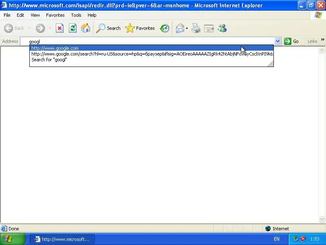Viewport: 326px width, 245px height.
Task: Print the page with printer icon
Action: [196, 28]
